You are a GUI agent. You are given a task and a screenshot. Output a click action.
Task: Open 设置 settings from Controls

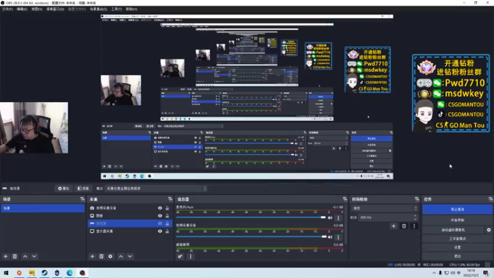point(458,248)
